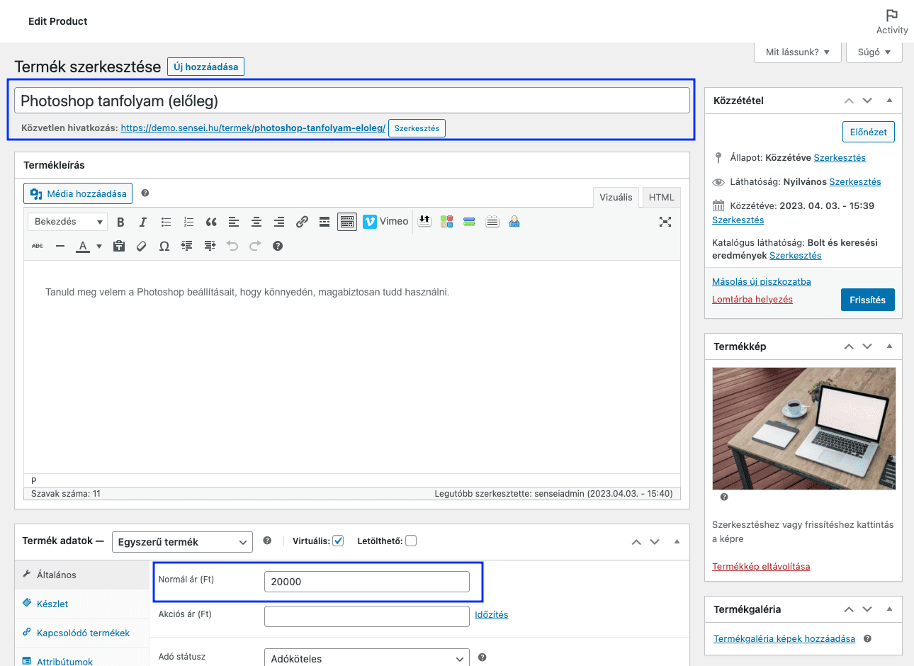Undo the last editor change
Screen dimensions: 914x666
pos(232,246)
